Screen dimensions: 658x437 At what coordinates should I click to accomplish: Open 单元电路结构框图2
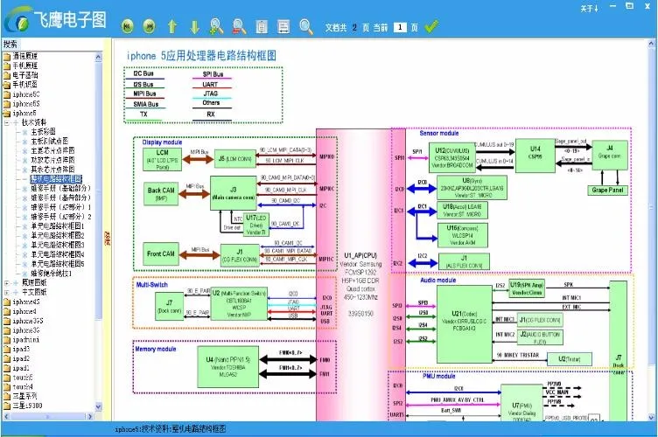point(58,236)
